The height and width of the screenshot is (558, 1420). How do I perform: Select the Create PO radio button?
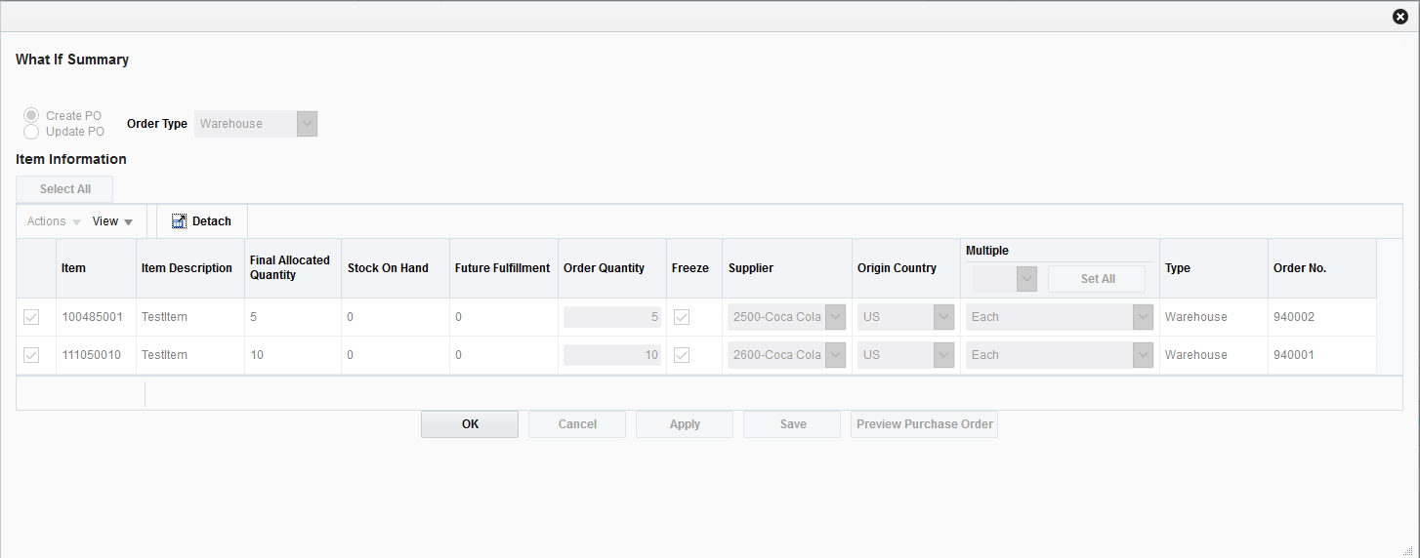point(31,115)
